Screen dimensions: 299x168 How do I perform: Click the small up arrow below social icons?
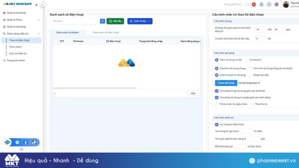(x=21, y=149)
